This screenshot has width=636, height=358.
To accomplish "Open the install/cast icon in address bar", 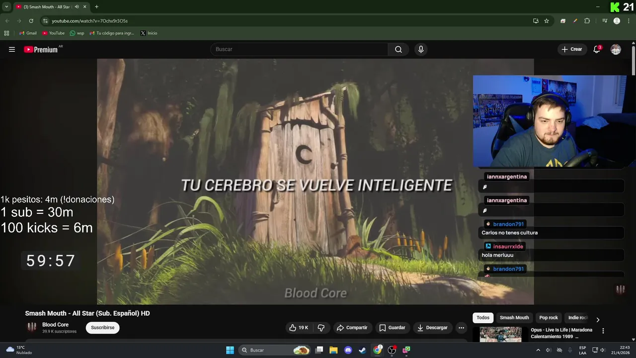I will coord(536,21).
